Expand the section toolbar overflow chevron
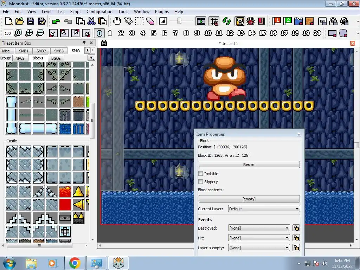 tap(357, 33)
